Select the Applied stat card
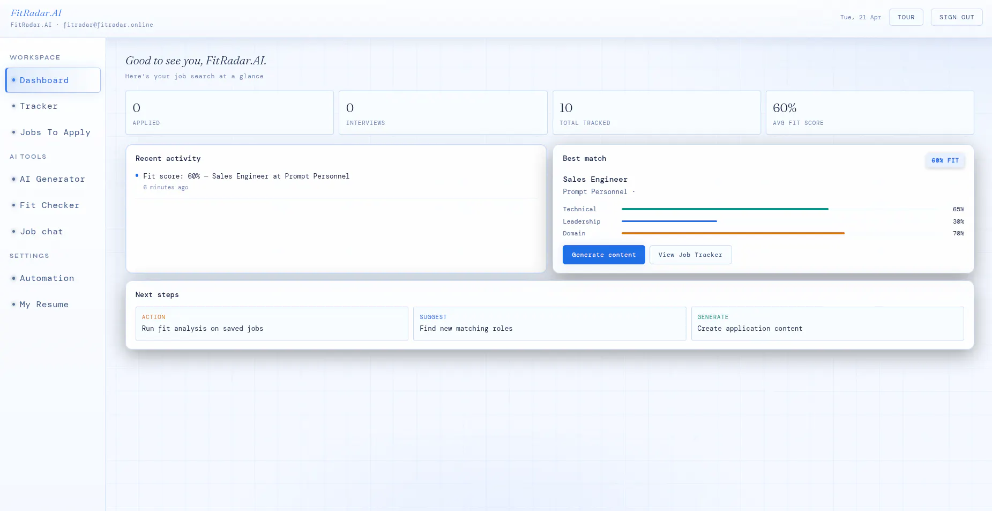Screen dimensions: 992x511 click(229, 113)
